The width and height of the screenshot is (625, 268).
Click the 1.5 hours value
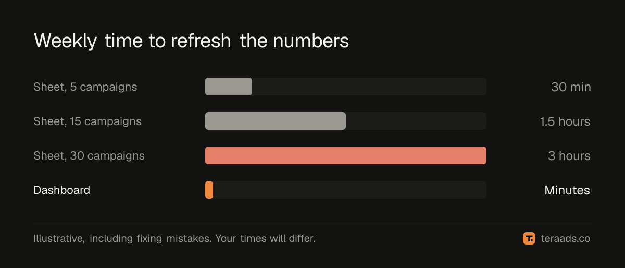(565, 121)
